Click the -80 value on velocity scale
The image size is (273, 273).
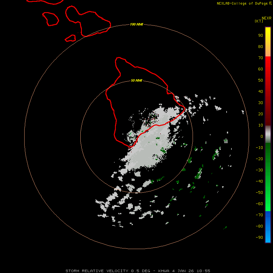(x=259, y=226)
